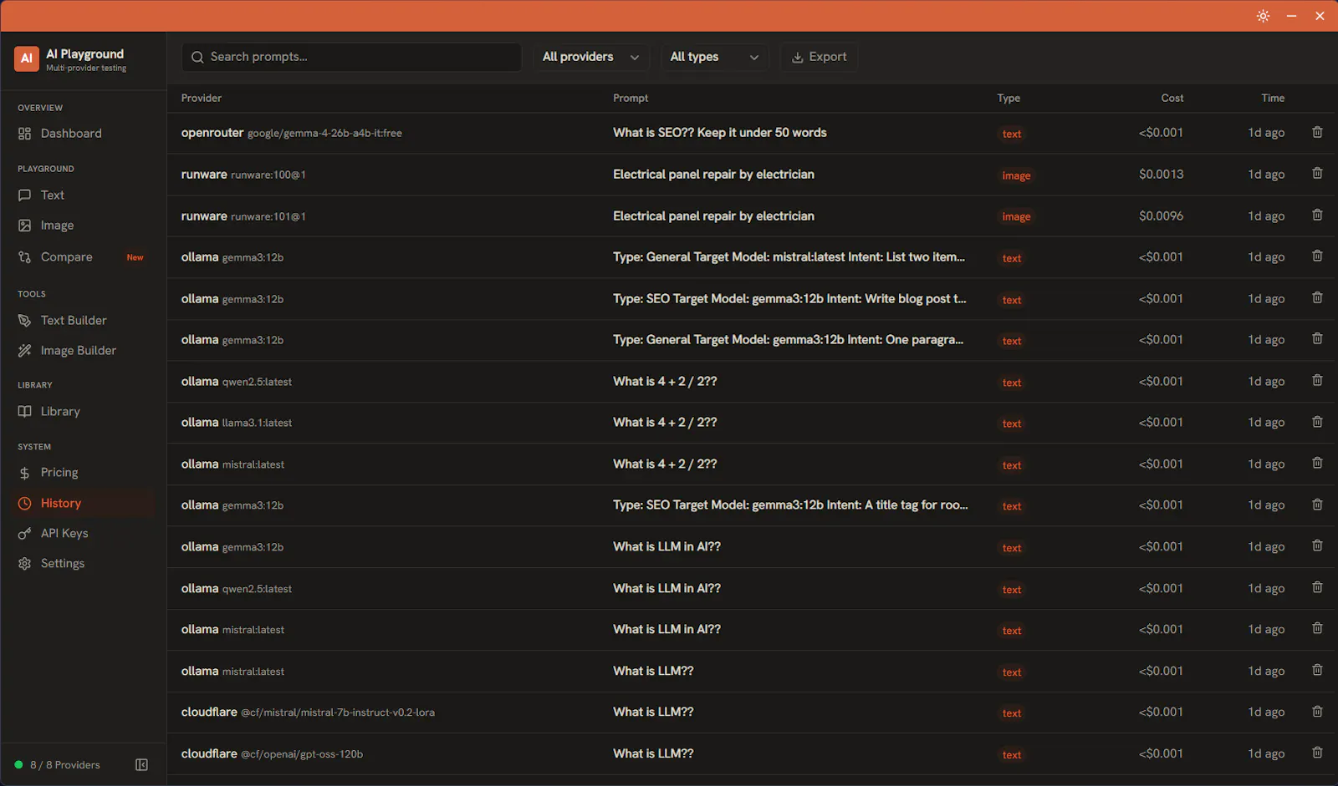The image size is (1338, 786).
Task: Delete the llama3.1:latest history row
Action: coord(1317,422)
